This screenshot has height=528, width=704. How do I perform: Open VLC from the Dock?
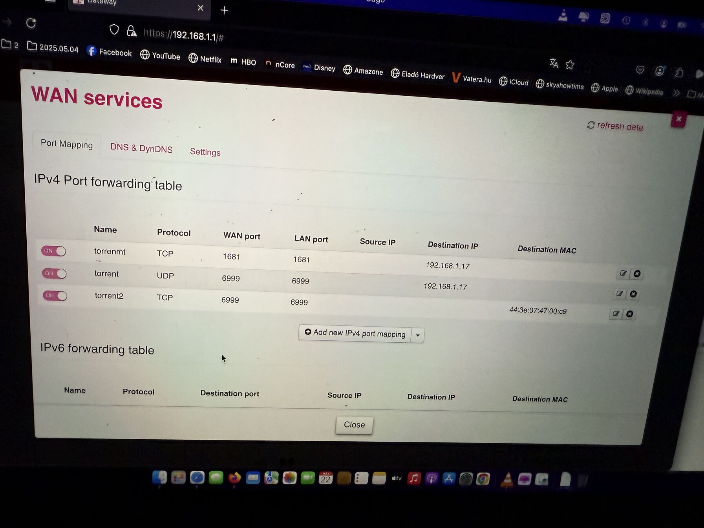[507, 480]
